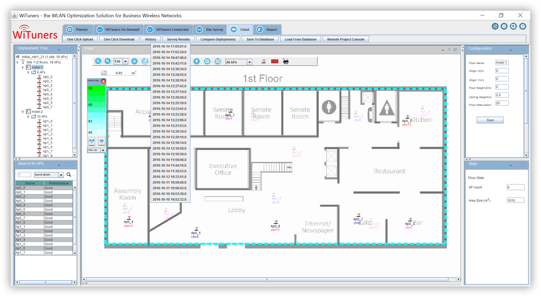Click the ruler scale icon
The image size is (541, 297).
[x=104, y=73]
